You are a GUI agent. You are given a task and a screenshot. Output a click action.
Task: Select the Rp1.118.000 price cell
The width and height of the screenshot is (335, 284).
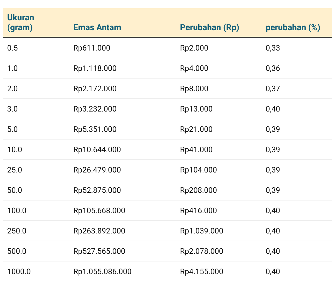[95, 68]
